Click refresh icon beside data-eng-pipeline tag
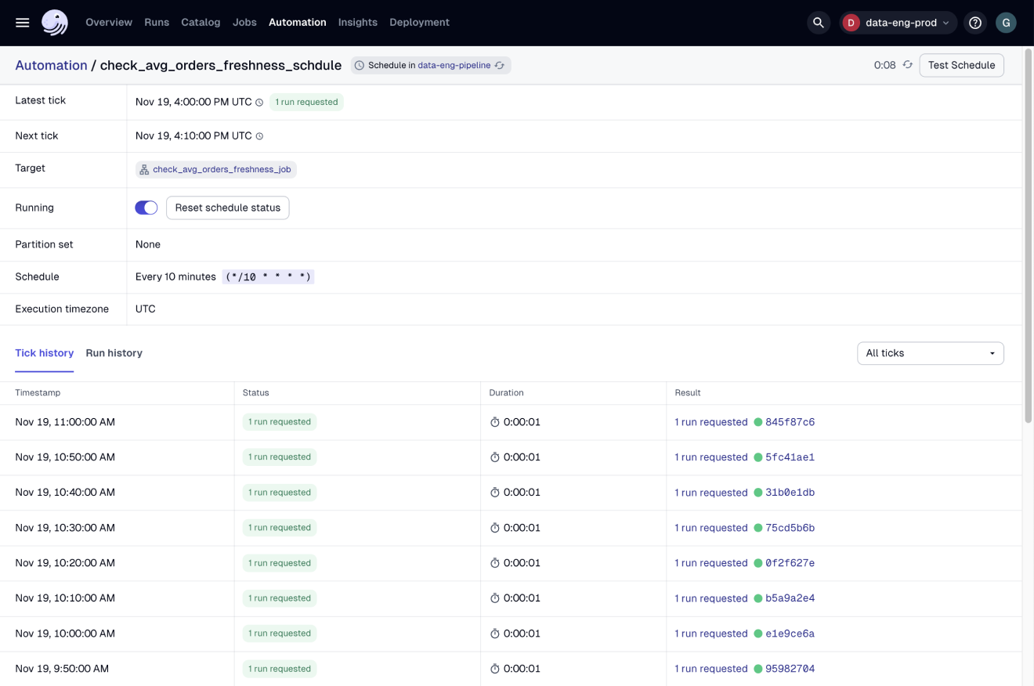The image size is (1034, 686). pyautogui.click(x=500, y=65)
